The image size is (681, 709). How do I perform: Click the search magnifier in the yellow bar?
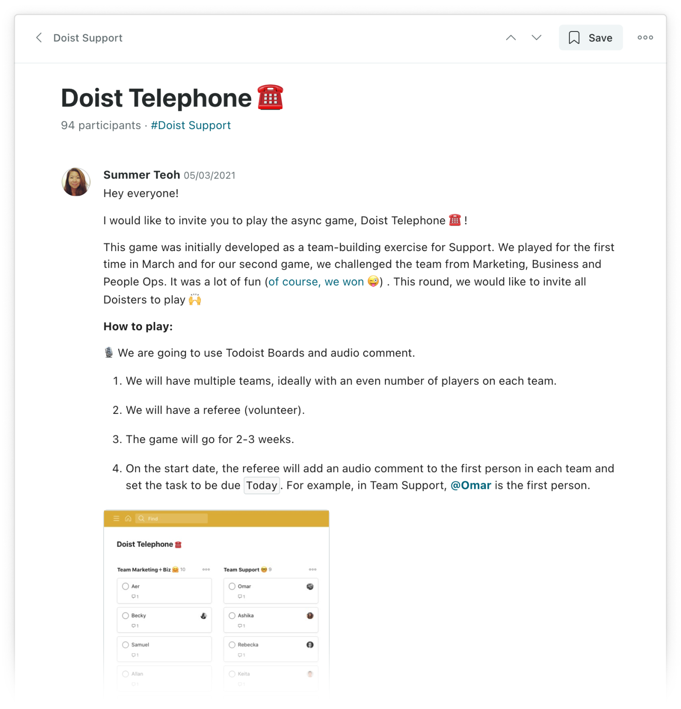[142, 518]
